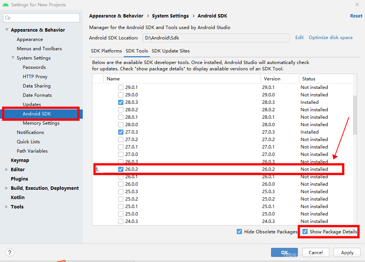
Task: Open Passwords settings
Action: (34, 67)
